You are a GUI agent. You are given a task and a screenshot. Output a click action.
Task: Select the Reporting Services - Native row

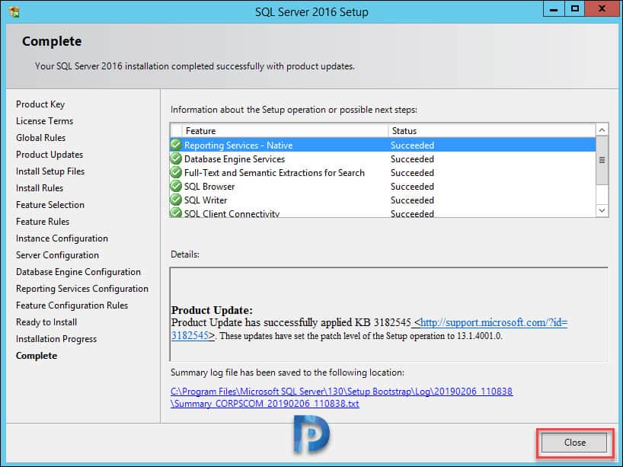(x=382, y=145)
